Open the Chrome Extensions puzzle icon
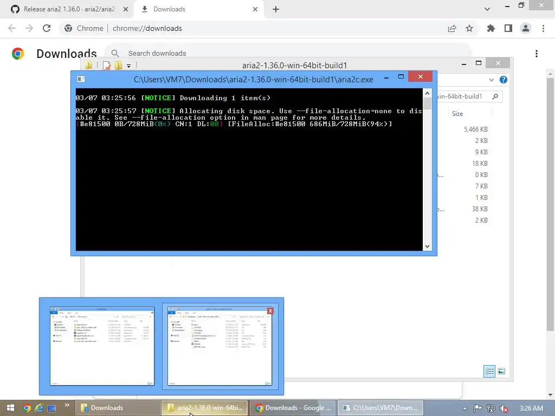This screenshot has height=416, width=555. 491,28
